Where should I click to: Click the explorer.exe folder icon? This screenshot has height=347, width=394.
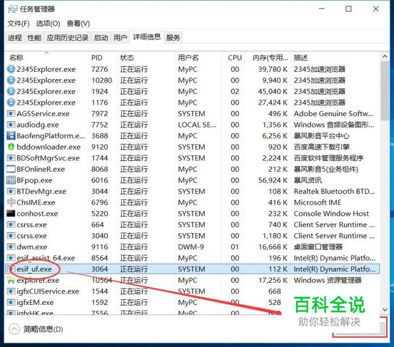pyautogui.click(x=11, y=280)
